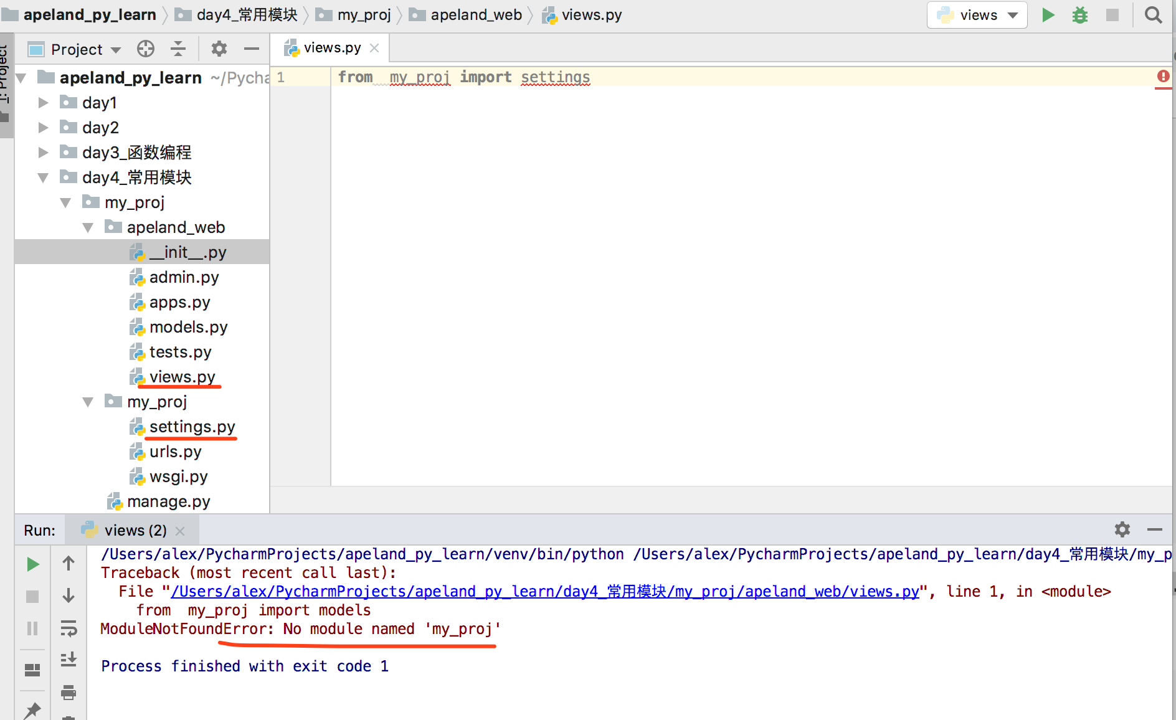1176x720 pixels.
Task: Click the up arrow in the Run panel
Action: (x=69, y=563)
